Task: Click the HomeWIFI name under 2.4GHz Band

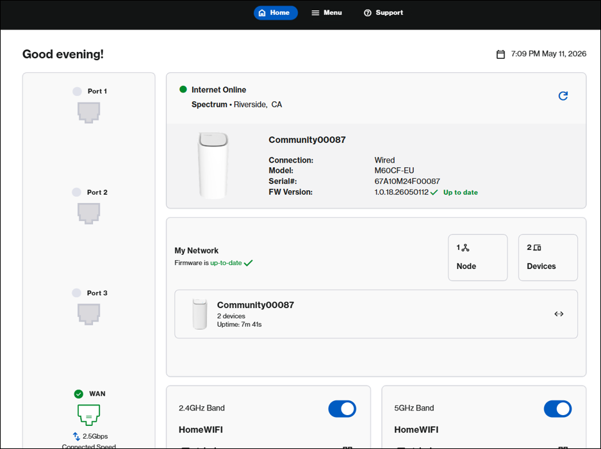Action: click(x=201, y=430)
